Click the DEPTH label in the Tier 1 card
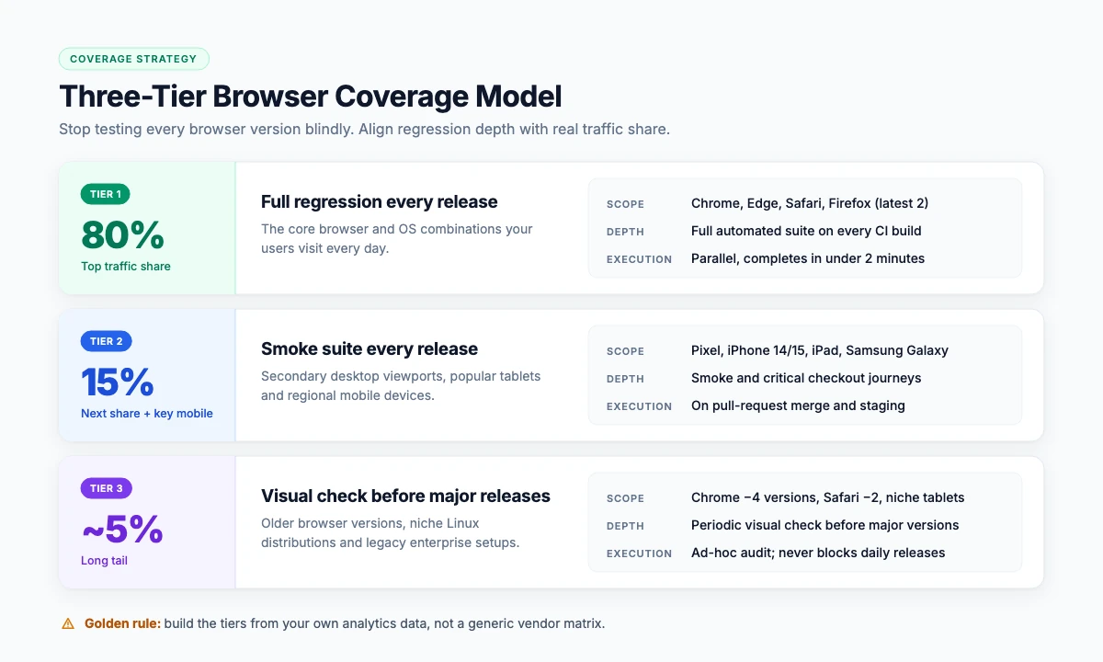The image size is (1103, 662). click(625, 232)
